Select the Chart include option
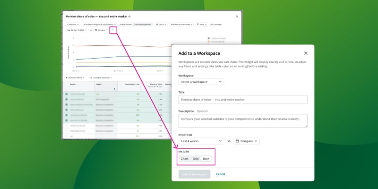The image size is (378, 189). pyautogui.click(x=184, y=159)
